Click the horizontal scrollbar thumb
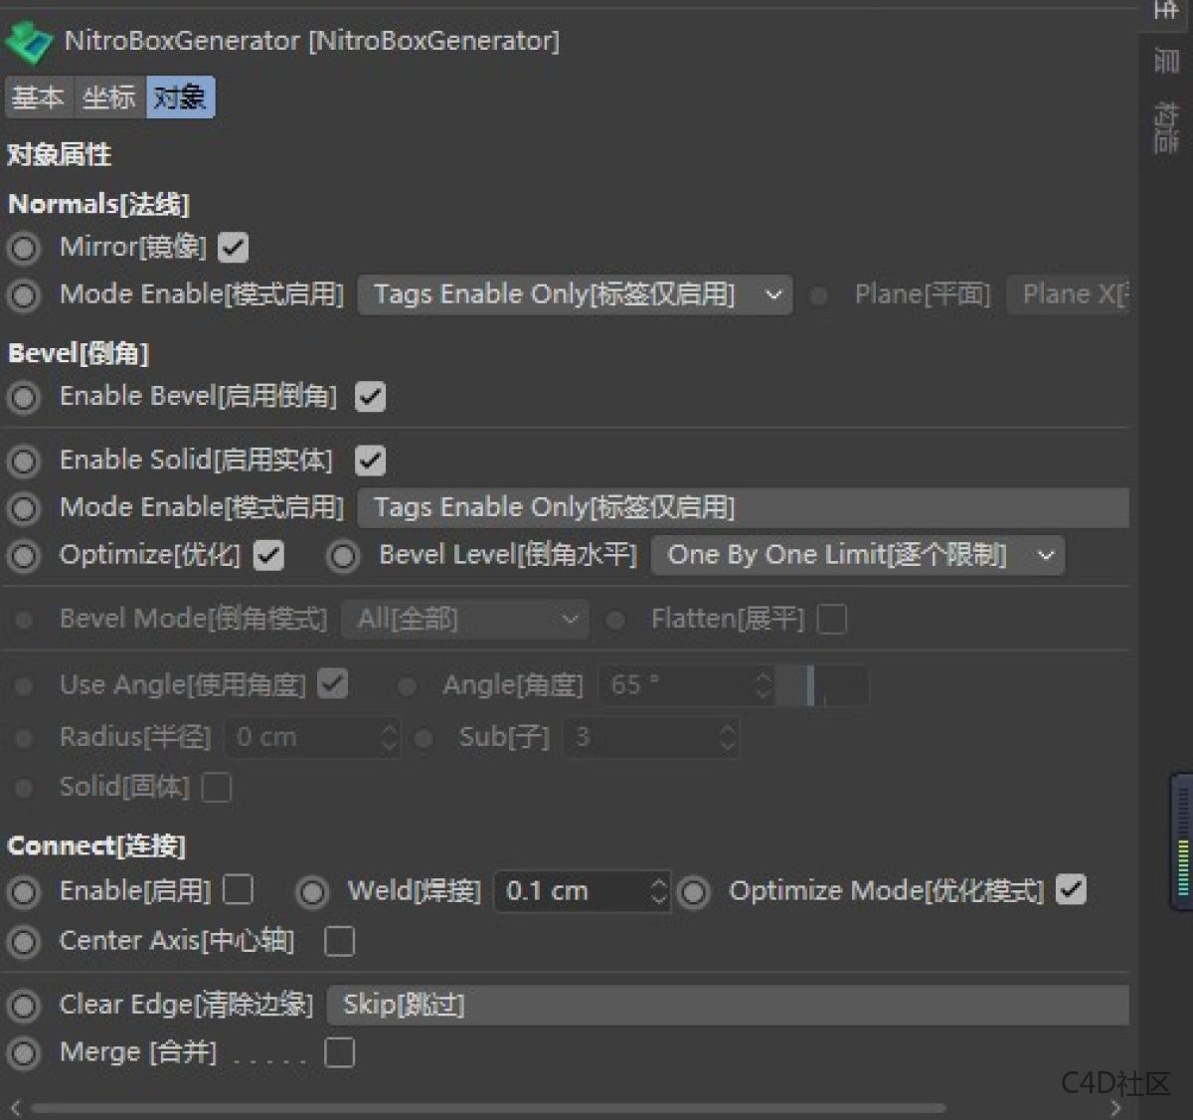 tap(488, 1107)
